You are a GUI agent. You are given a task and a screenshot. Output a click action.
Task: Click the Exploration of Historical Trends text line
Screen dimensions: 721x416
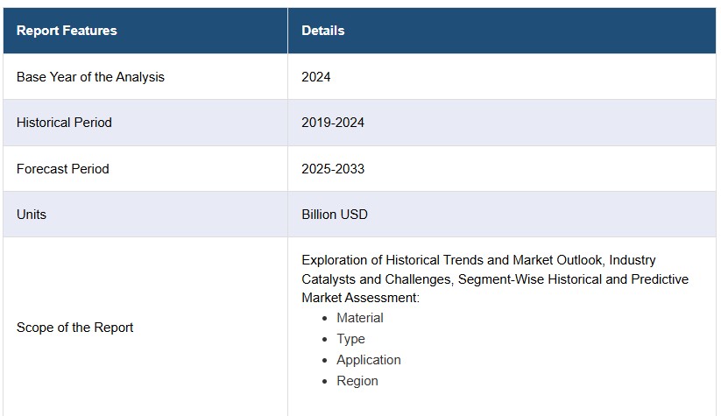(x=478, y=260)
